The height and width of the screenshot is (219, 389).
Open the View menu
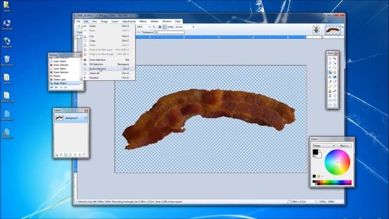(95, 21)
